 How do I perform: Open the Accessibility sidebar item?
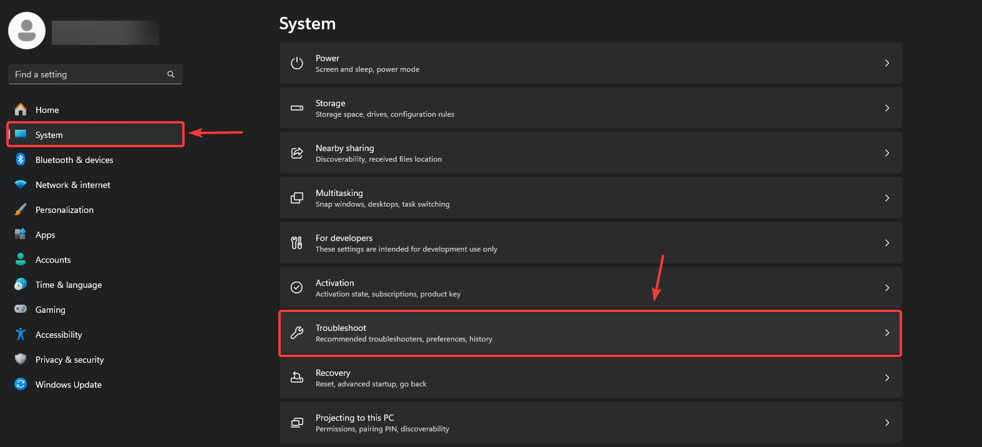tap(59, 335)
